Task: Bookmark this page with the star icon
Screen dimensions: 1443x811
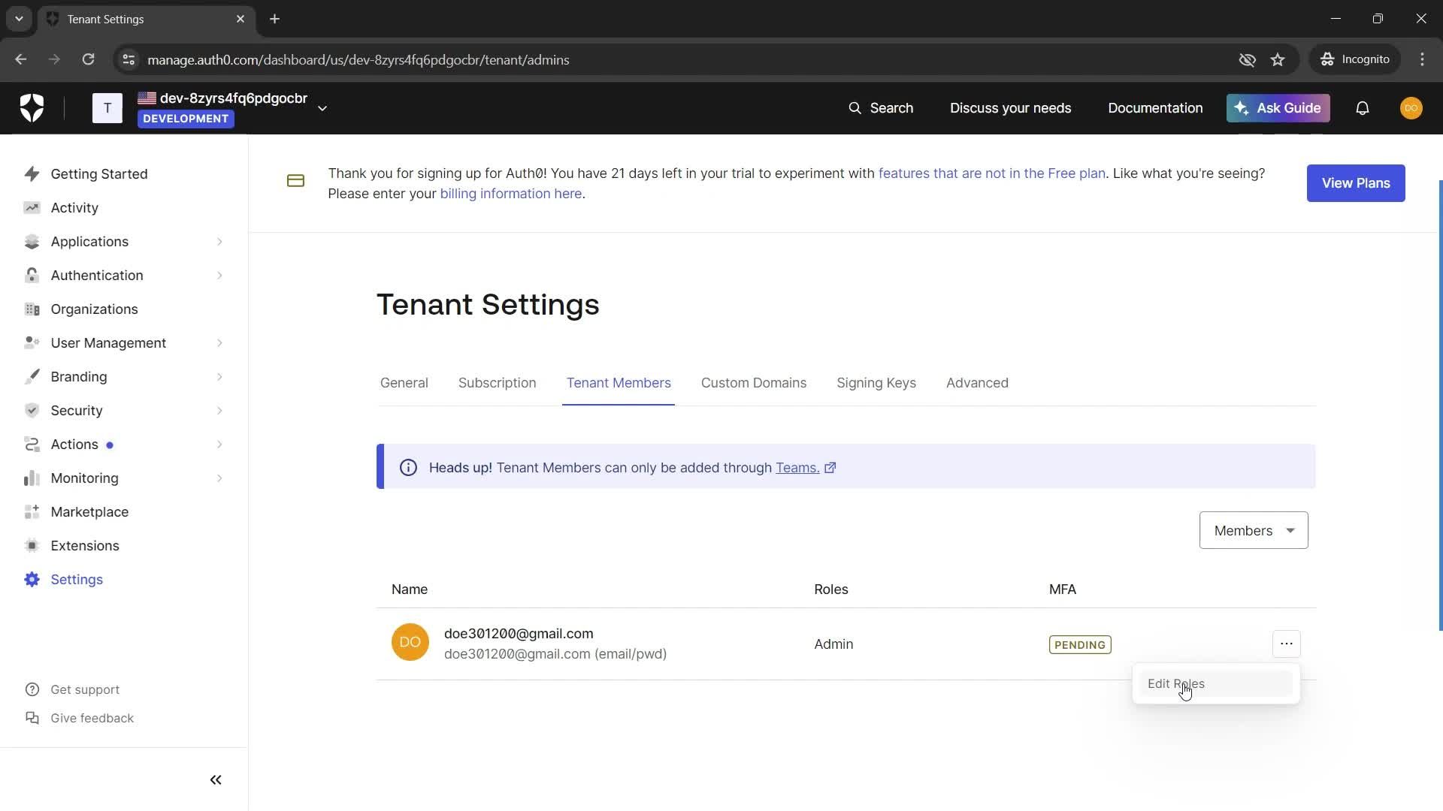Action: [x=1278, y=59]
